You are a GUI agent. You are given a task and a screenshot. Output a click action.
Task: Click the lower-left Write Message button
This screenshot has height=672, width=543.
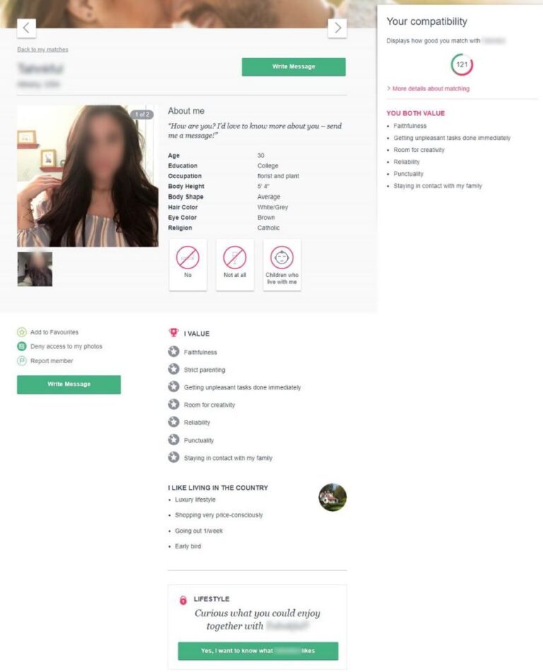pos(69,384)
